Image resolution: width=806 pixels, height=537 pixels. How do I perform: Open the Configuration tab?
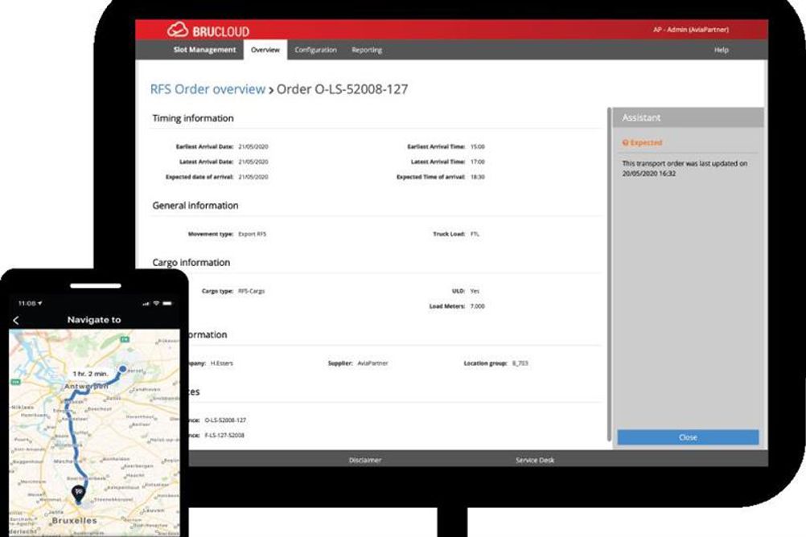[x=315, y=50]
